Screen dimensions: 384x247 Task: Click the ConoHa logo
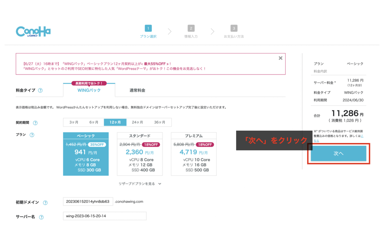click(x=33, y=32)
